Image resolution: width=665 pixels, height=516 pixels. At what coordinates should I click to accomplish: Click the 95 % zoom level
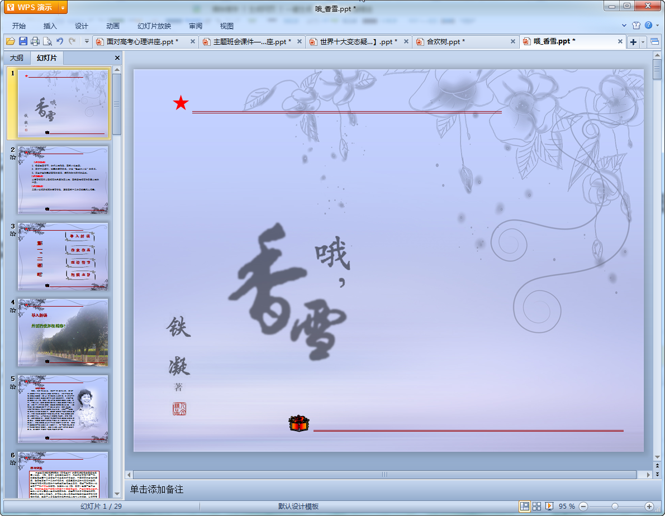point(567,507)
